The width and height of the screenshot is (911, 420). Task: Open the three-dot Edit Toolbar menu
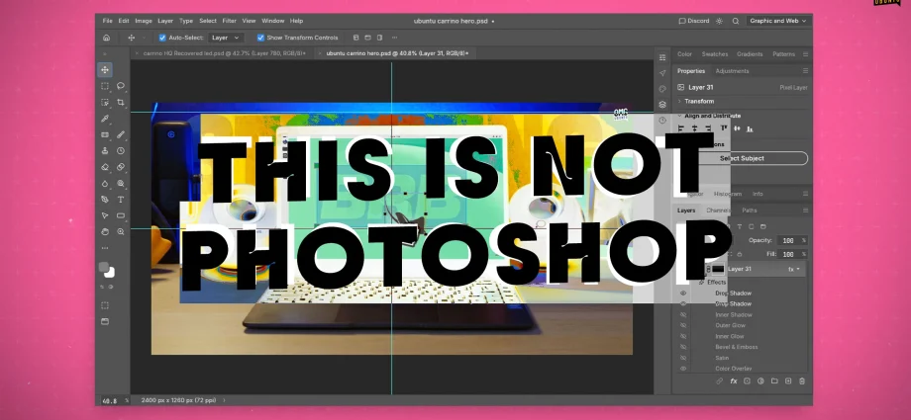click(105, 248)
